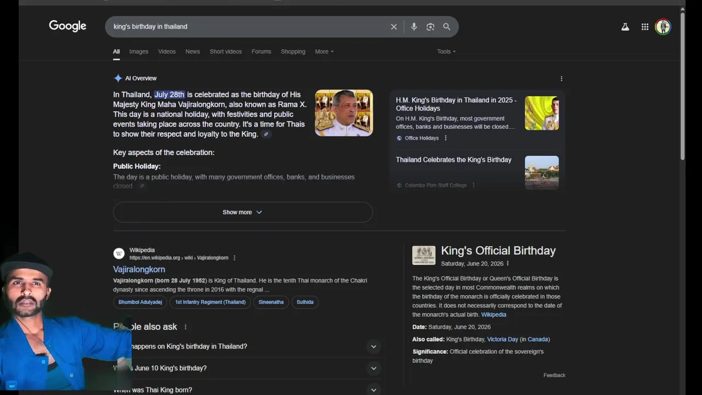Image resolution: width=702 pixels, height=395 pixels.
Task: Open Search Labs flask icon
Action: pos(625,26)
